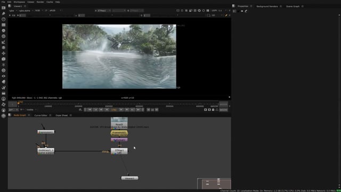Jump to the last frame button
The height and width of the screenshot is (192, 341).
click(x=139, y=110)
